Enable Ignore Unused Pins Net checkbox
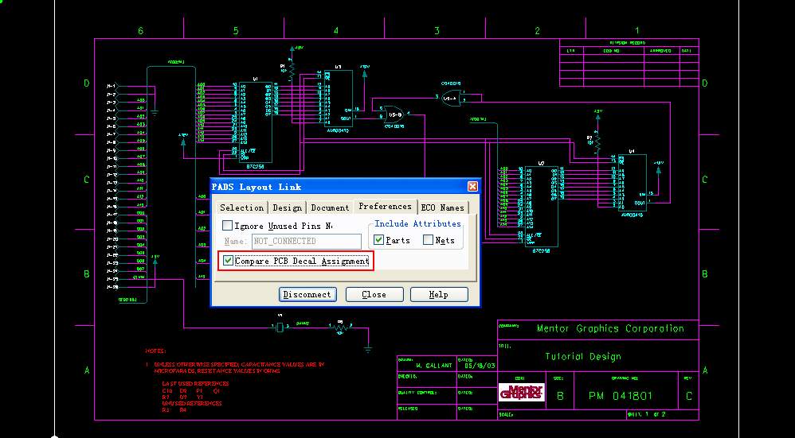The height and width of the screenshot is (438, 795). point(228,226)
